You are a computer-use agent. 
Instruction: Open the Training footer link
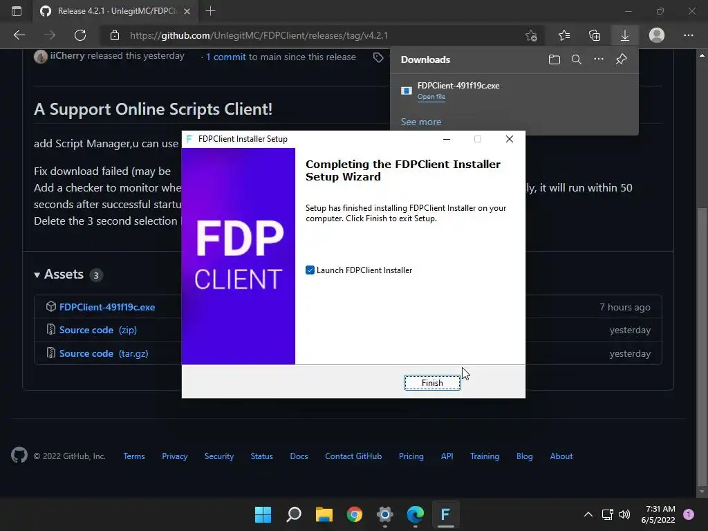point(485,456)
